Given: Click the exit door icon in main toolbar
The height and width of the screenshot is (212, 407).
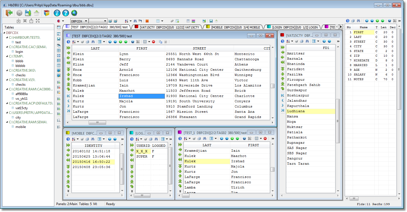Looking at the screenshot, I should click(x=9, y=13).
